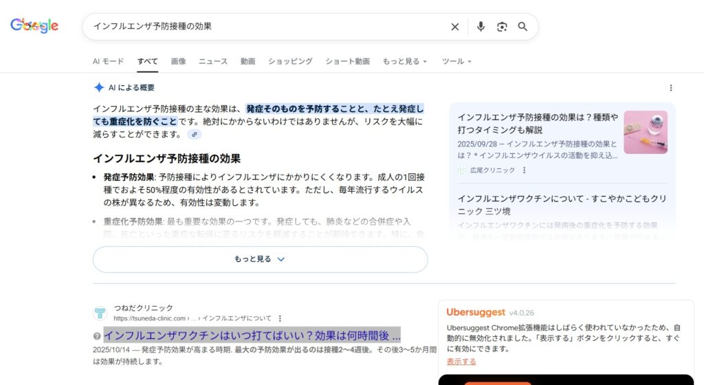Open three-dot menu next to tsuneda-clinic result URL
This screenshot has height=385, width=704.
(x=280, y=318)
